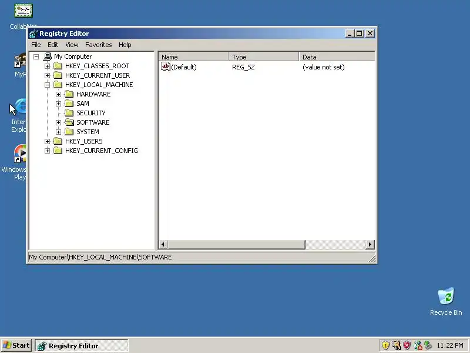
Task: Minimize the Registry Editor window
Action: (x=350, y=34)
